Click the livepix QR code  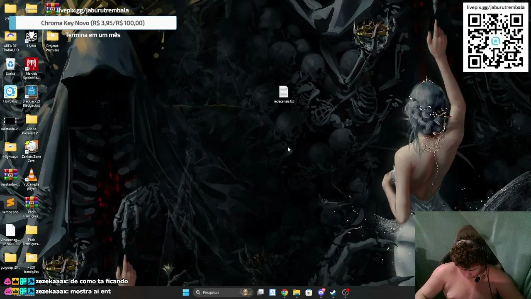(496, 41)
